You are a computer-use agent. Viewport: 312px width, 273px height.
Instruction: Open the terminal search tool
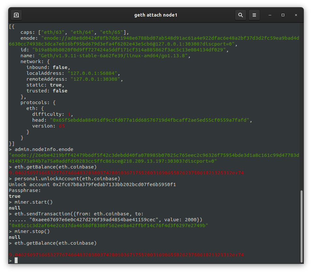240,15
